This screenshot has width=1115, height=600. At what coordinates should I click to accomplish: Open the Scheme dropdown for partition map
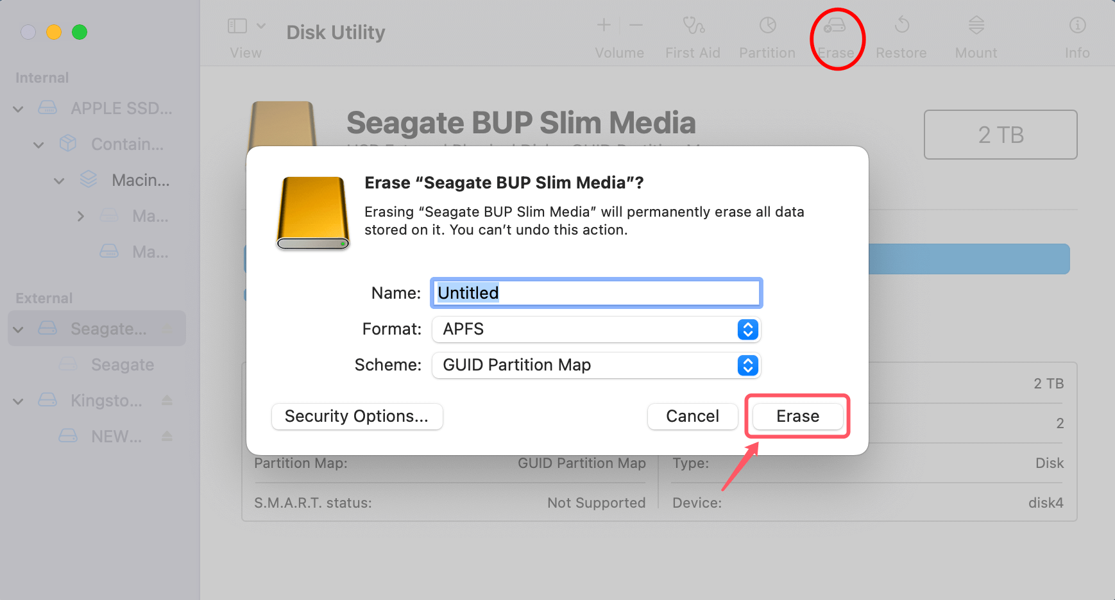coord(746,365)
